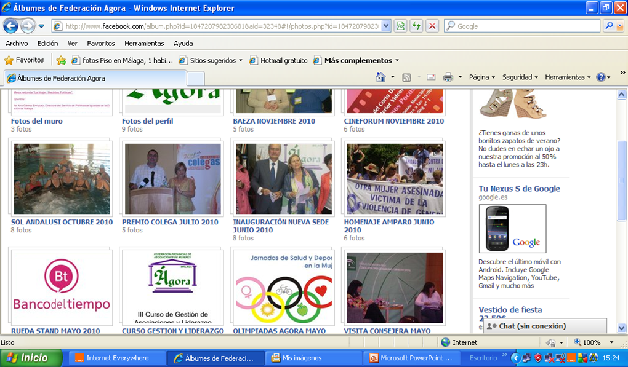Click the Windows Inicio start button
Image resolution: width=628 pixels, height=367 pixels.
point(31,358)
